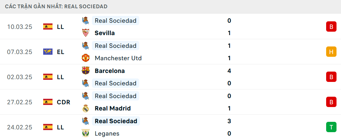Click the green T win result badge
This screenshot has width=341, height=138.
coord(331,127)
